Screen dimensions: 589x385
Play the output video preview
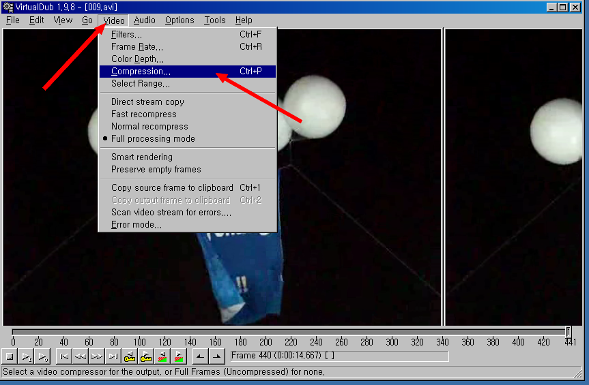(x=43, y=356)
